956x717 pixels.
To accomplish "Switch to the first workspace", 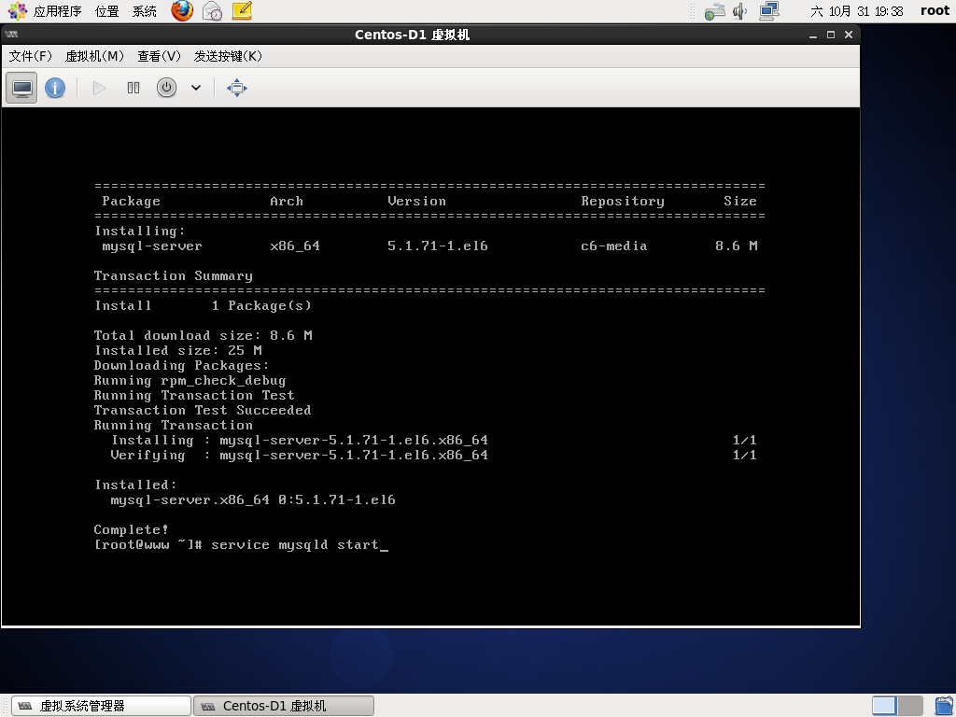I will coord(884,706).
